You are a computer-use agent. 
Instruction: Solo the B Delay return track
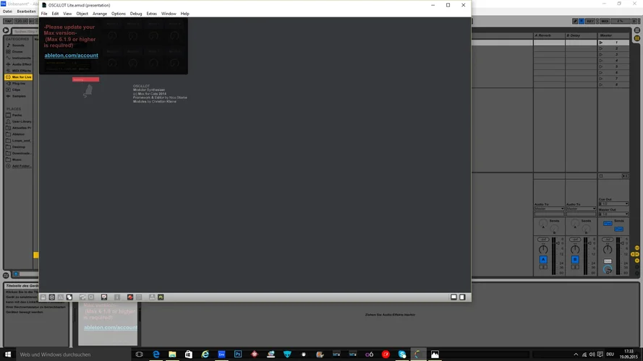click(575, 267)
